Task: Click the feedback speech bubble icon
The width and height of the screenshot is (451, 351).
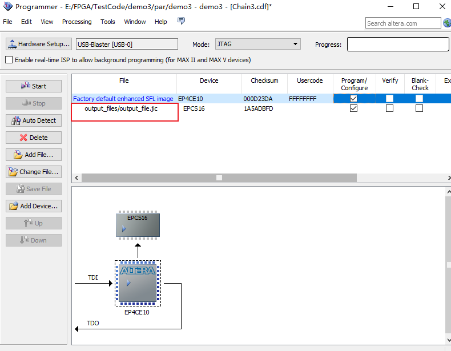Action: tap(181, 21)
